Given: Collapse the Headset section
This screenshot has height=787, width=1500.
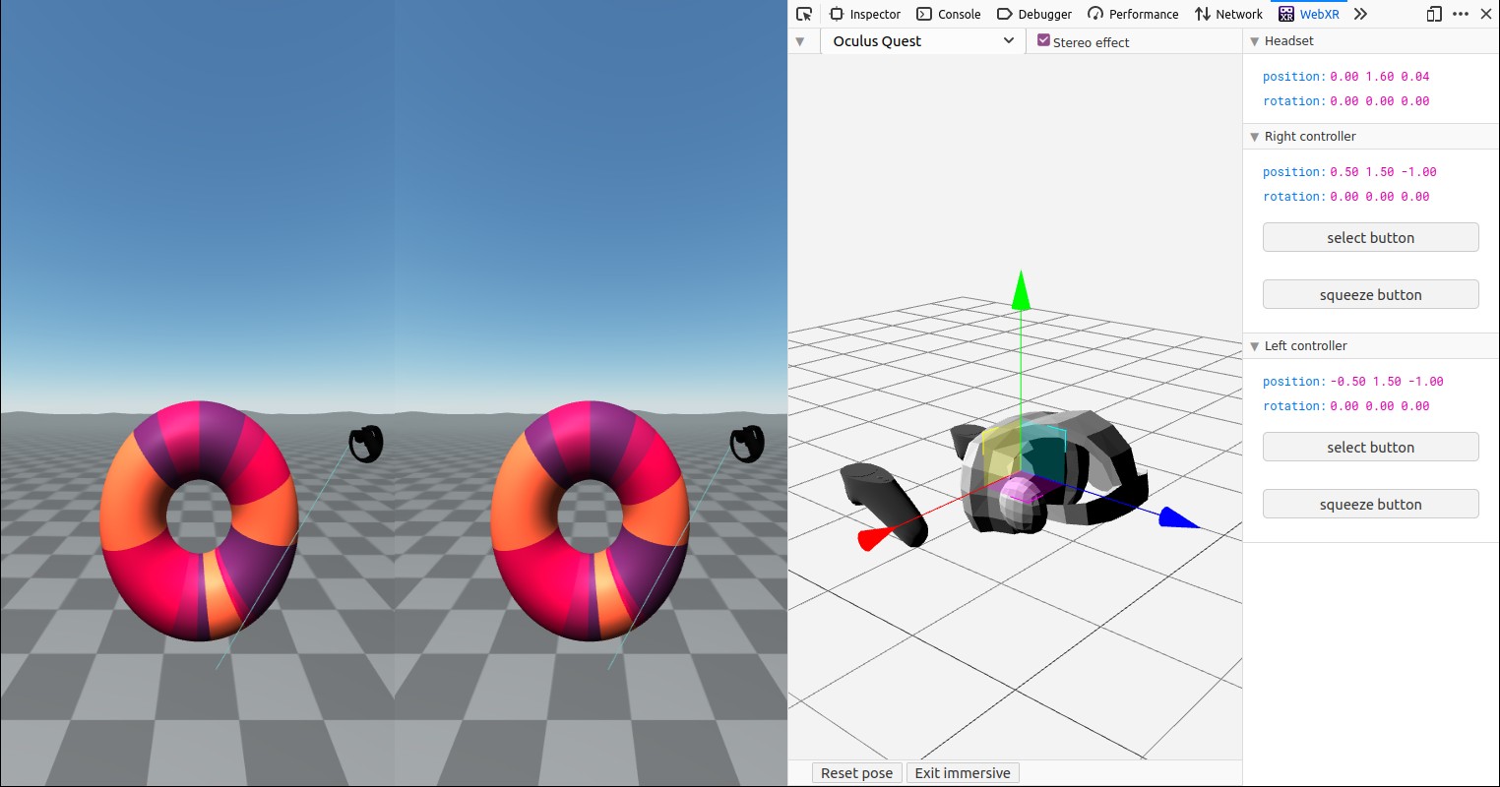Looking at the screenshot, I should pos(1254,41).
